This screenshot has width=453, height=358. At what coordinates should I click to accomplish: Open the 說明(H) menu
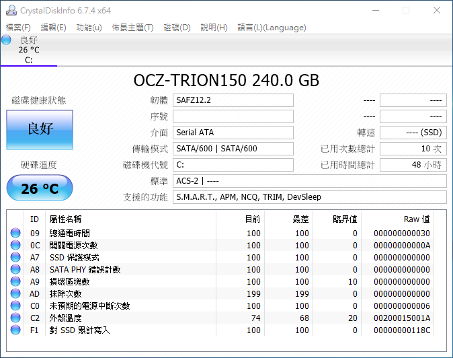[x=214, y=28]
